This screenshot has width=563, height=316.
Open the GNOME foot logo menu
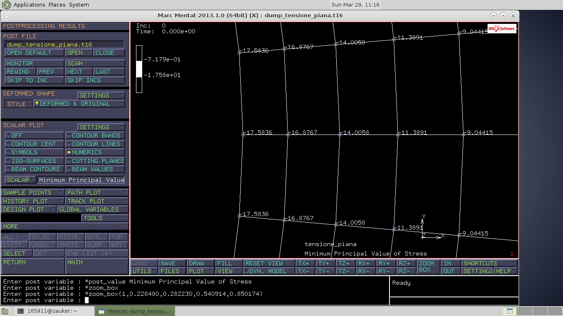(6, 5)
